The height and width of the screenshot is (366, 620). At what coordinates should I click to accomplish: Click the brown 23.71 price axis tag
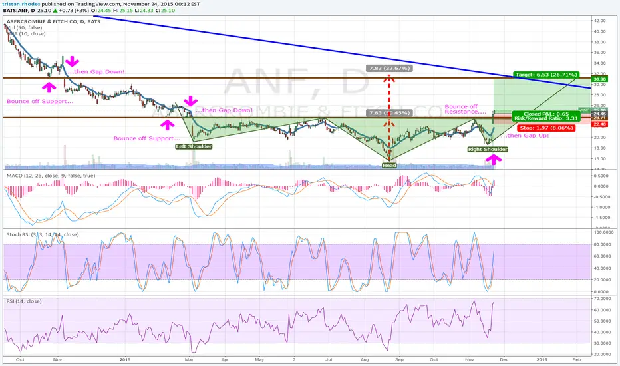(598, 118)
